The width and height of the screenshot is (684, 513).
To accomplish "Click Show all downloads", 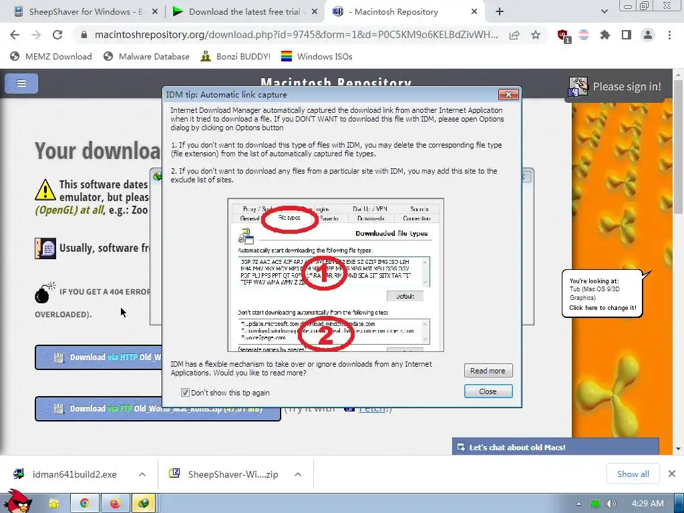I will [x=633, y=474].
